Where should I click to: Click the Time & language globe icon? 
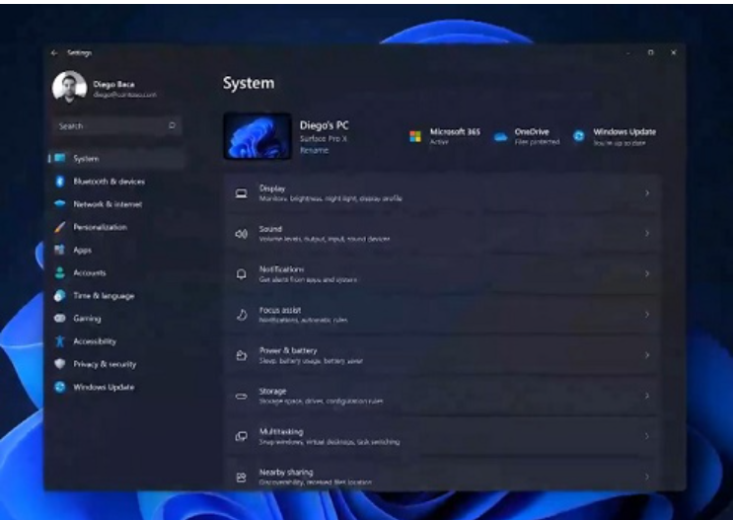pyautogui.click(x=60, y=296)
